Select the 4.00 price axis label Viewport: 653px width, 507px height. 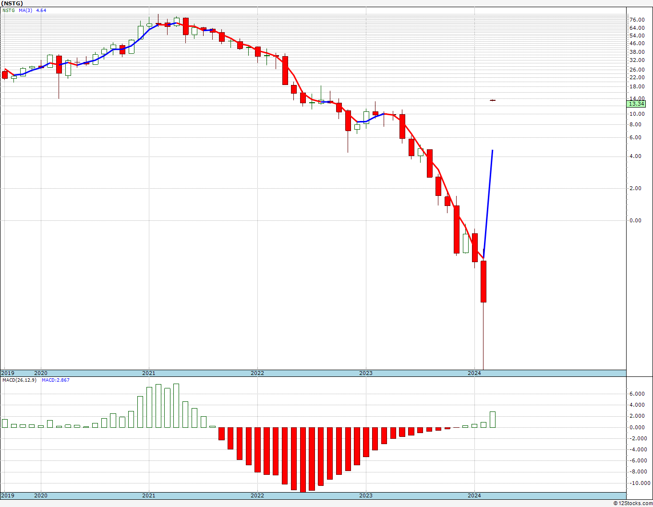(x=635, y=156)
